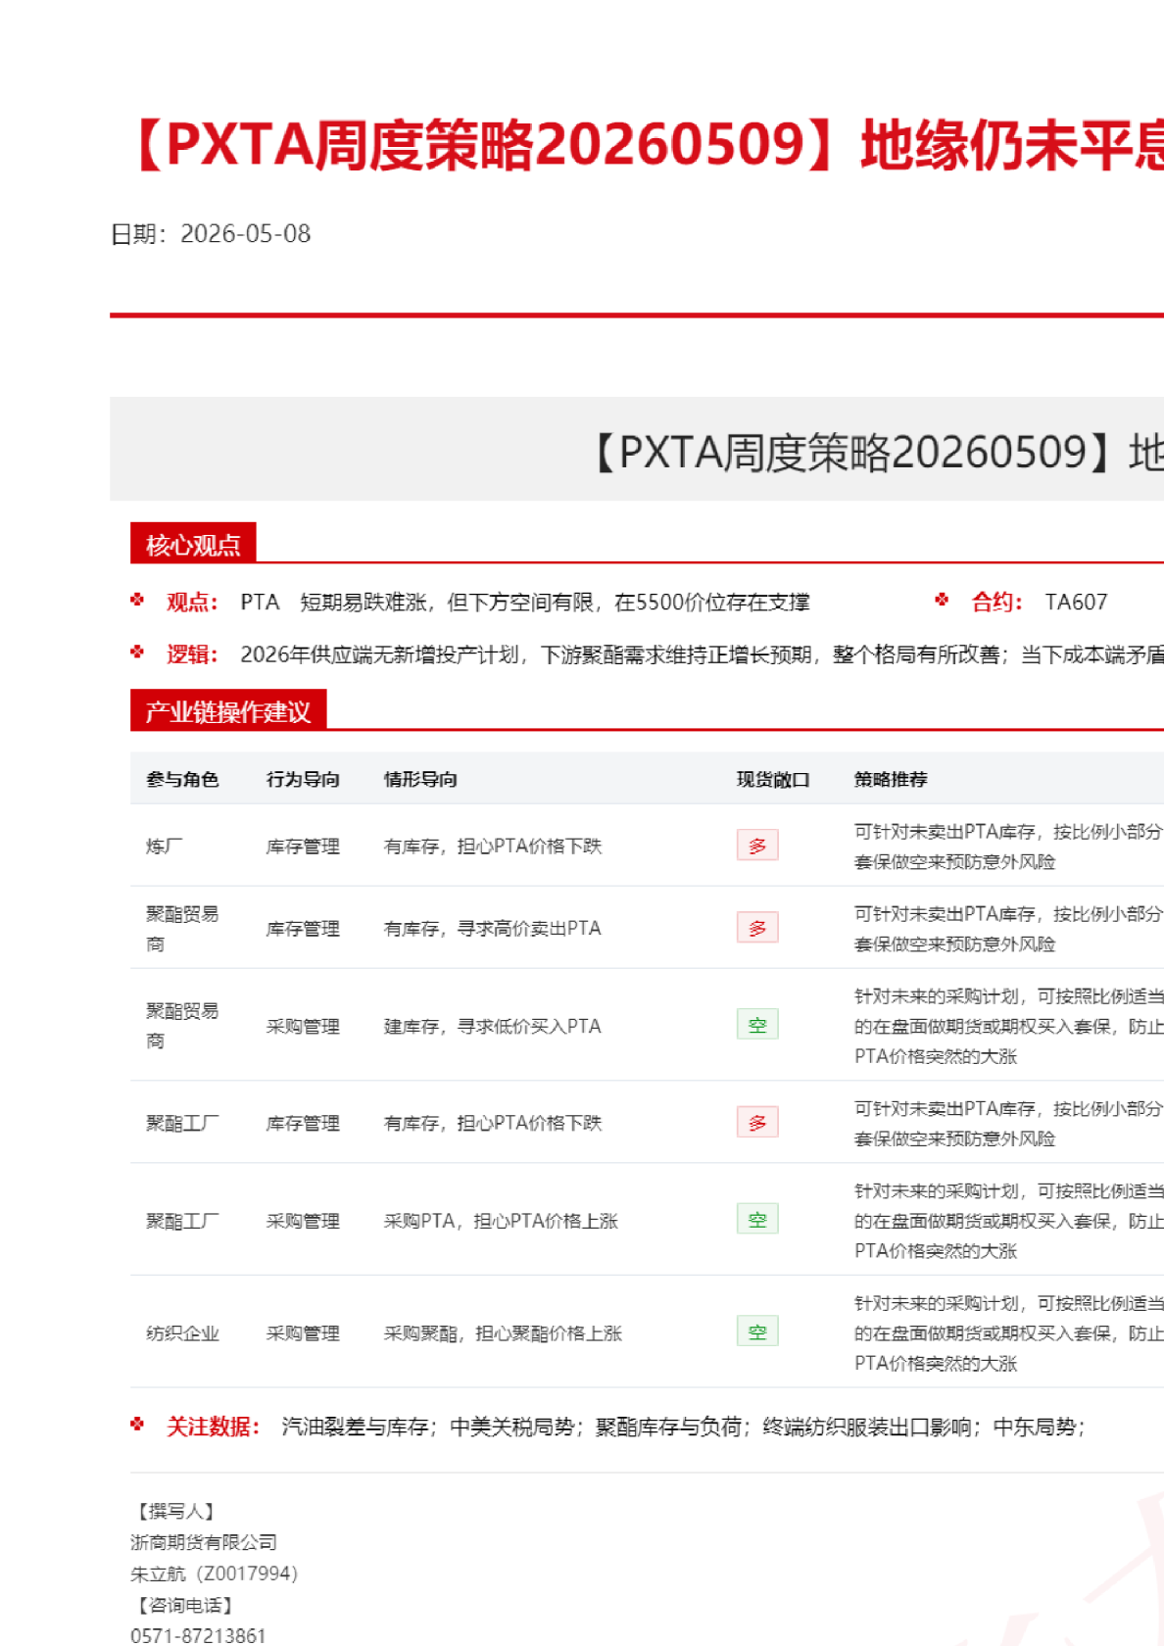The width and height of the screenshot is (1164, 1646).
Task: Click the "逻辑：" label
Action: (193, 654)
